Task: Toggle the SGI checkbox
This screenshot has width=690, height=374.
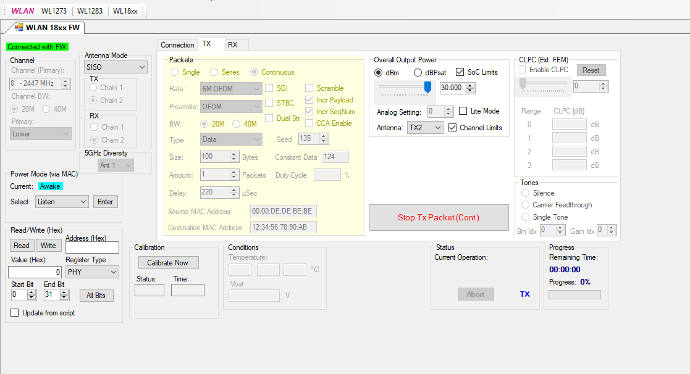Action: pyautogui.click(x=269, y=88)
